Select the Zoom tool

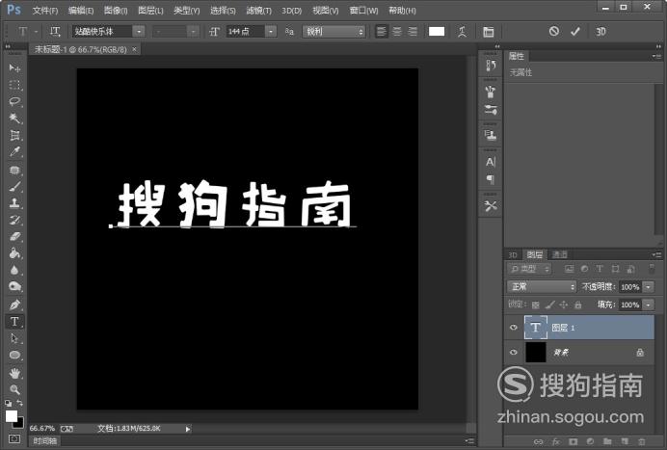tap(14, 389)
